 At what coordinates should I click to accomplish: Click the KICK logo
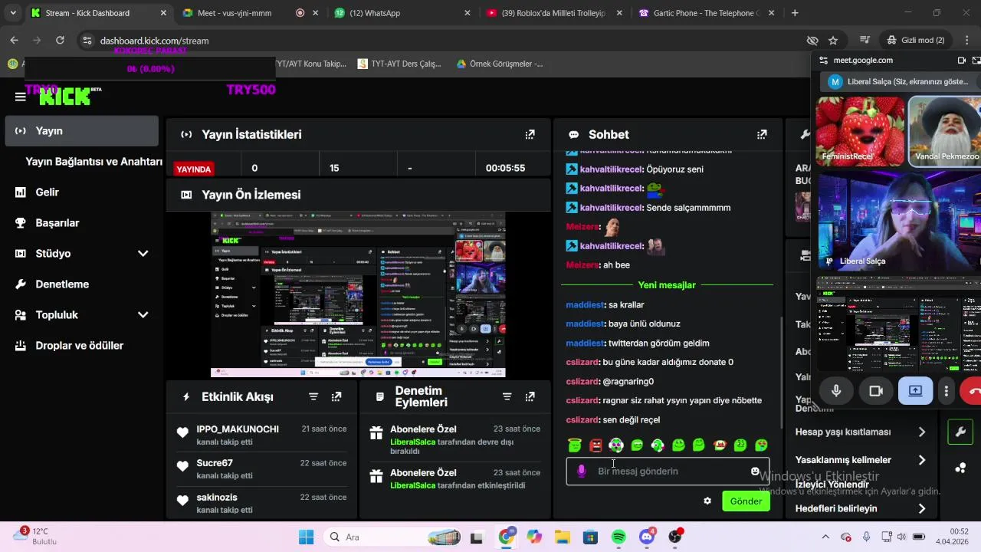(65, 95)
